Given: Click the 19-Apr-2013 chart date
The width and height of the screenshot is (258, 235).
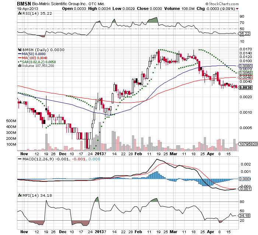Looking at the screenshot, I should coord(28,8).
